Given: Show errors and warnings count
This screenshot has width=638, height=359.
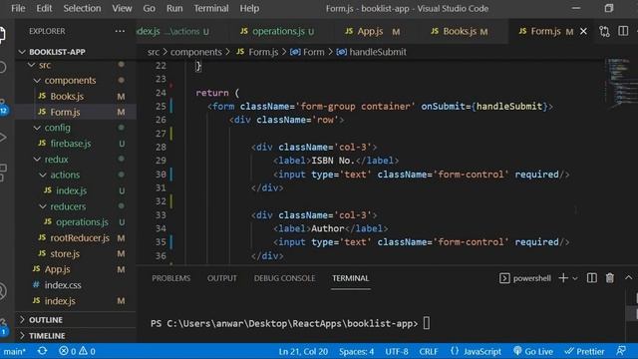Looking at the screenshot, I should coord(77,351).
